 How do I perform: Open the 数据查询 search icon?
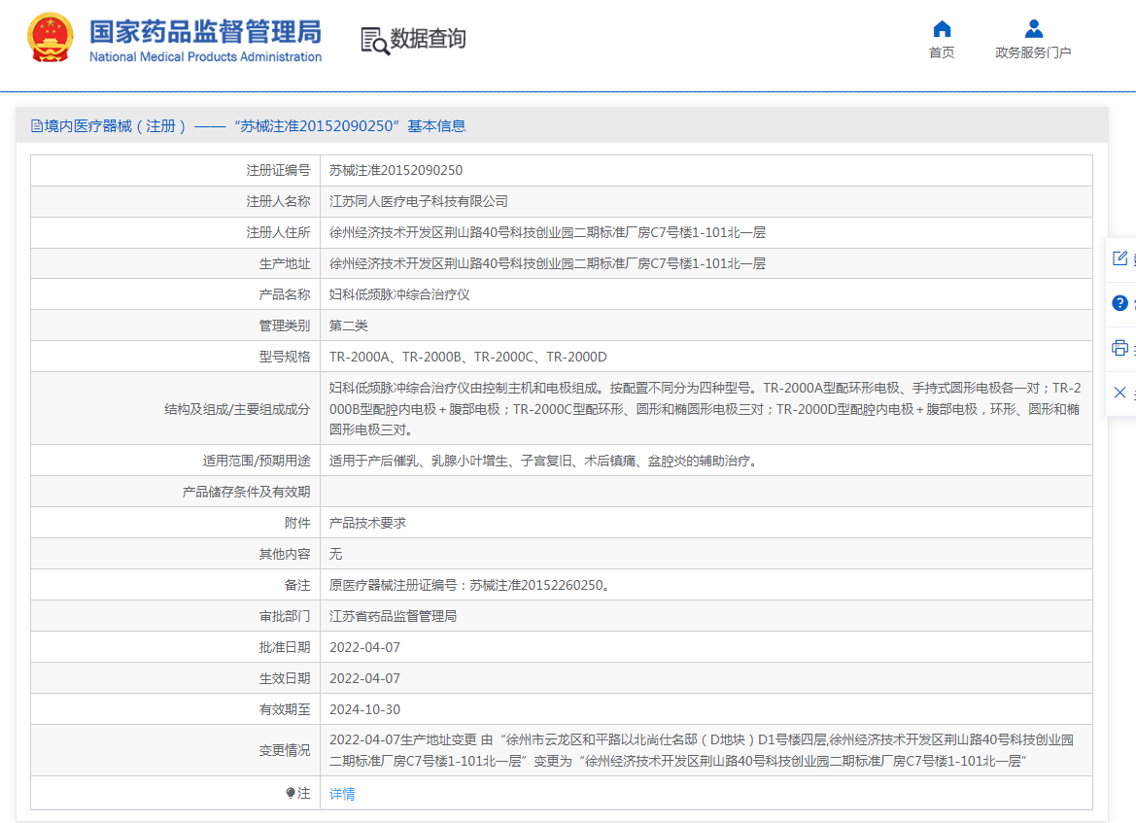(x=375, y=41)
